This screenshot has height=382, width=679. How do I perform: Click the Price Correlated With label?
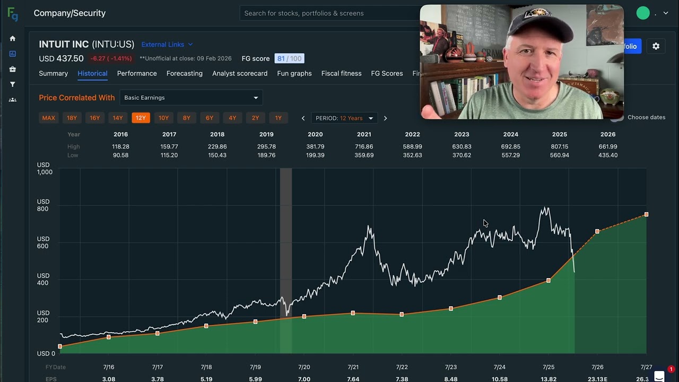[x=76, y=98]
